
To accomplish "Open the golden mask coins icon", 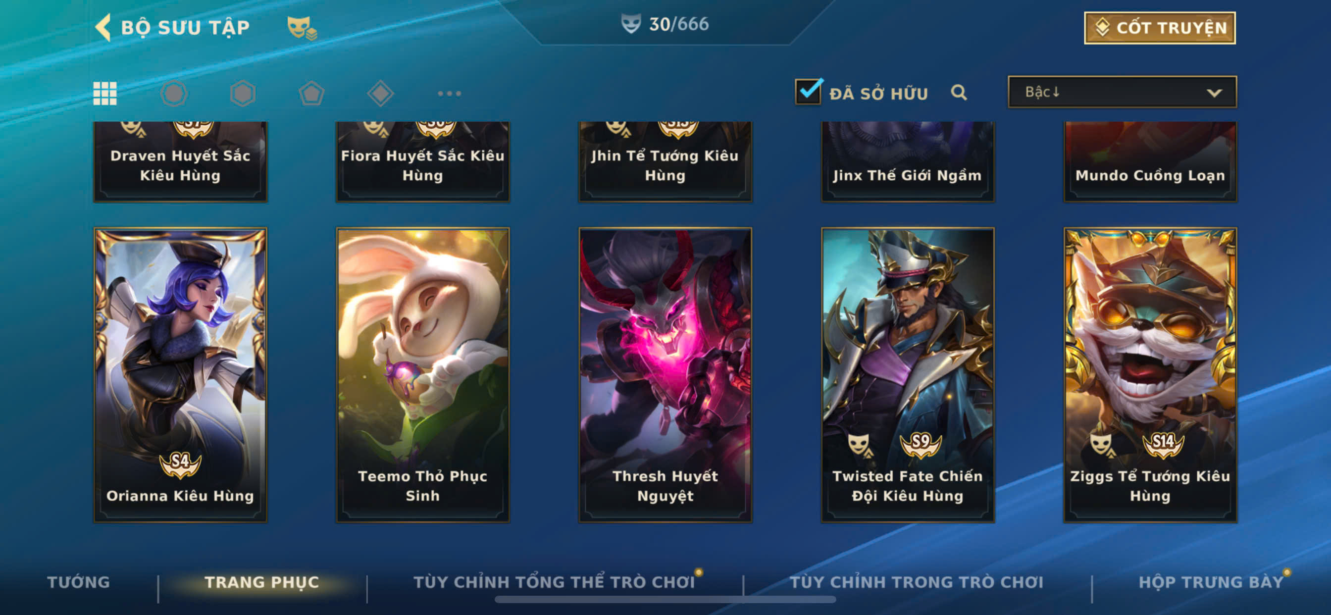I will 302,27.
